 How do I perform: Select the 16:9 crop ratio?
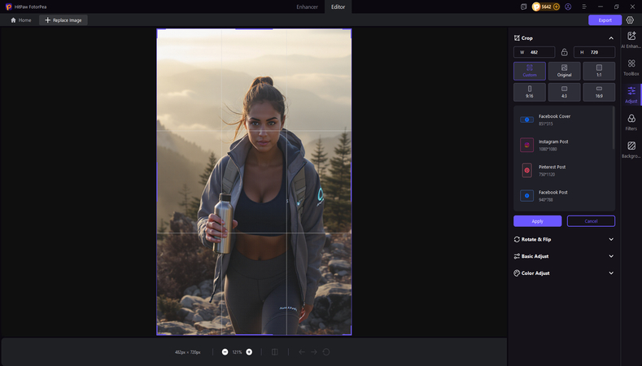pos(599,92)
